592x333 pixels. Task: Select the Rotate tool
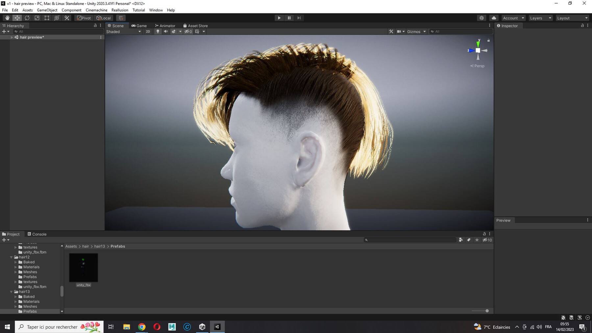tap(27, 18)
